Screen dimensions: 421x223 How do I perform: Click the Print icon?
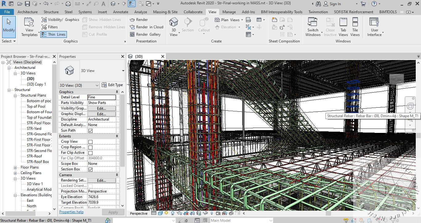pyautogui.click(x=68, y=4)
